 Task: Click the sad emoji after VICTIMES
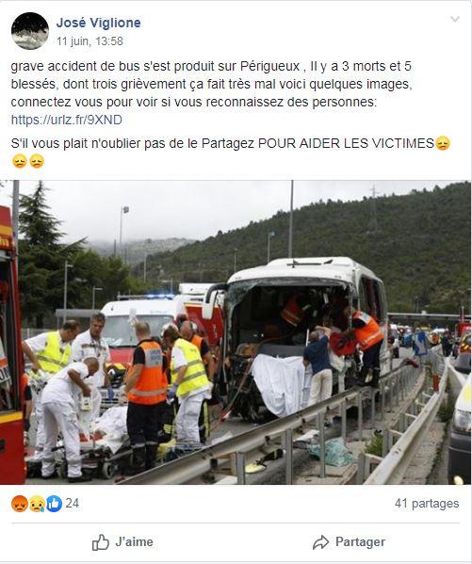tap(443, 143)
